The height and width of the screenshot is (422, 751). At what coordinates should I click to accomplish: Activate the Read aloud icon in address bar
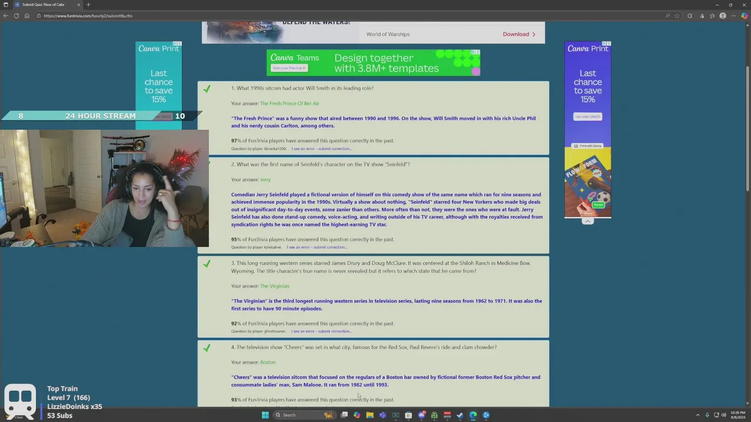[x=667, y=16]
